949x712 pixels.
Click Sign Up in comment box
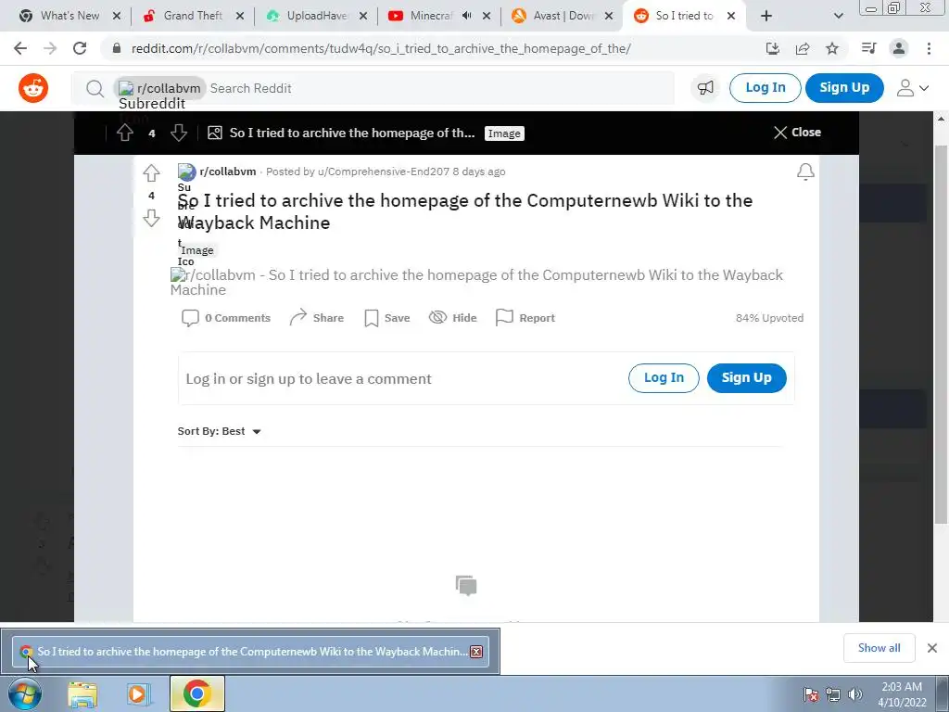[x=746, y=378]
